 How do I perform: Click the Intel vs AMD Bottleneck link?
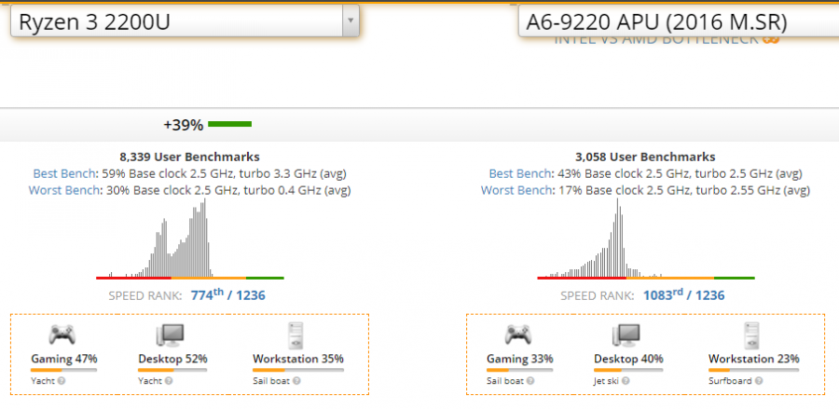(667, 39)
